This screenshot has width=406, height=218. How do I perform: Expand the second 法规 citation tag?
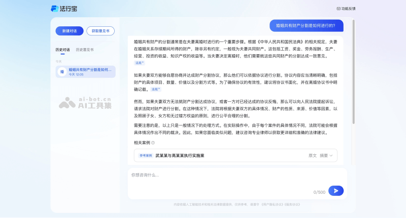click(x=155, y=89)
